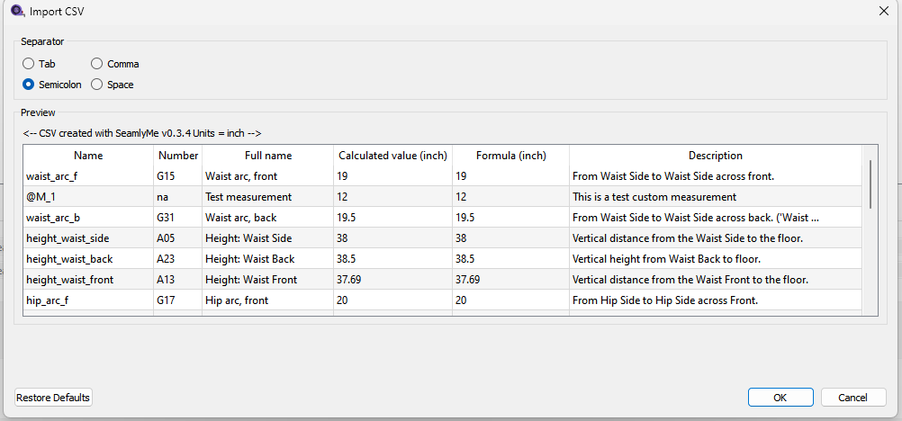Image resolution: width=902 pixels, height=421 pixels.
Task: Click the Name column header
Action: click(x=88, y=156)
